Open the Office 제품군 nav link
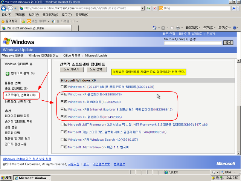This screenshot has width=241, height=181. point(72,55)
